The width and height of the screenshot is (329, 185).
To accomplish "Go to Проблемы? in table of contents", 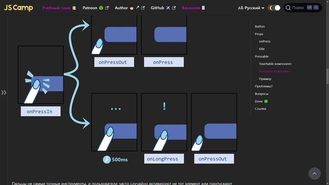I will 264,86.
